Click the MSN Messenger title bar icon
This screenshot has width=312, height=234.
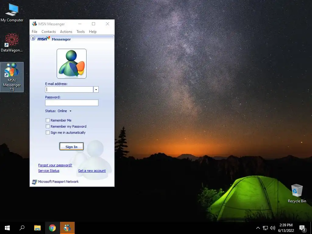click(x=34, y=24)
